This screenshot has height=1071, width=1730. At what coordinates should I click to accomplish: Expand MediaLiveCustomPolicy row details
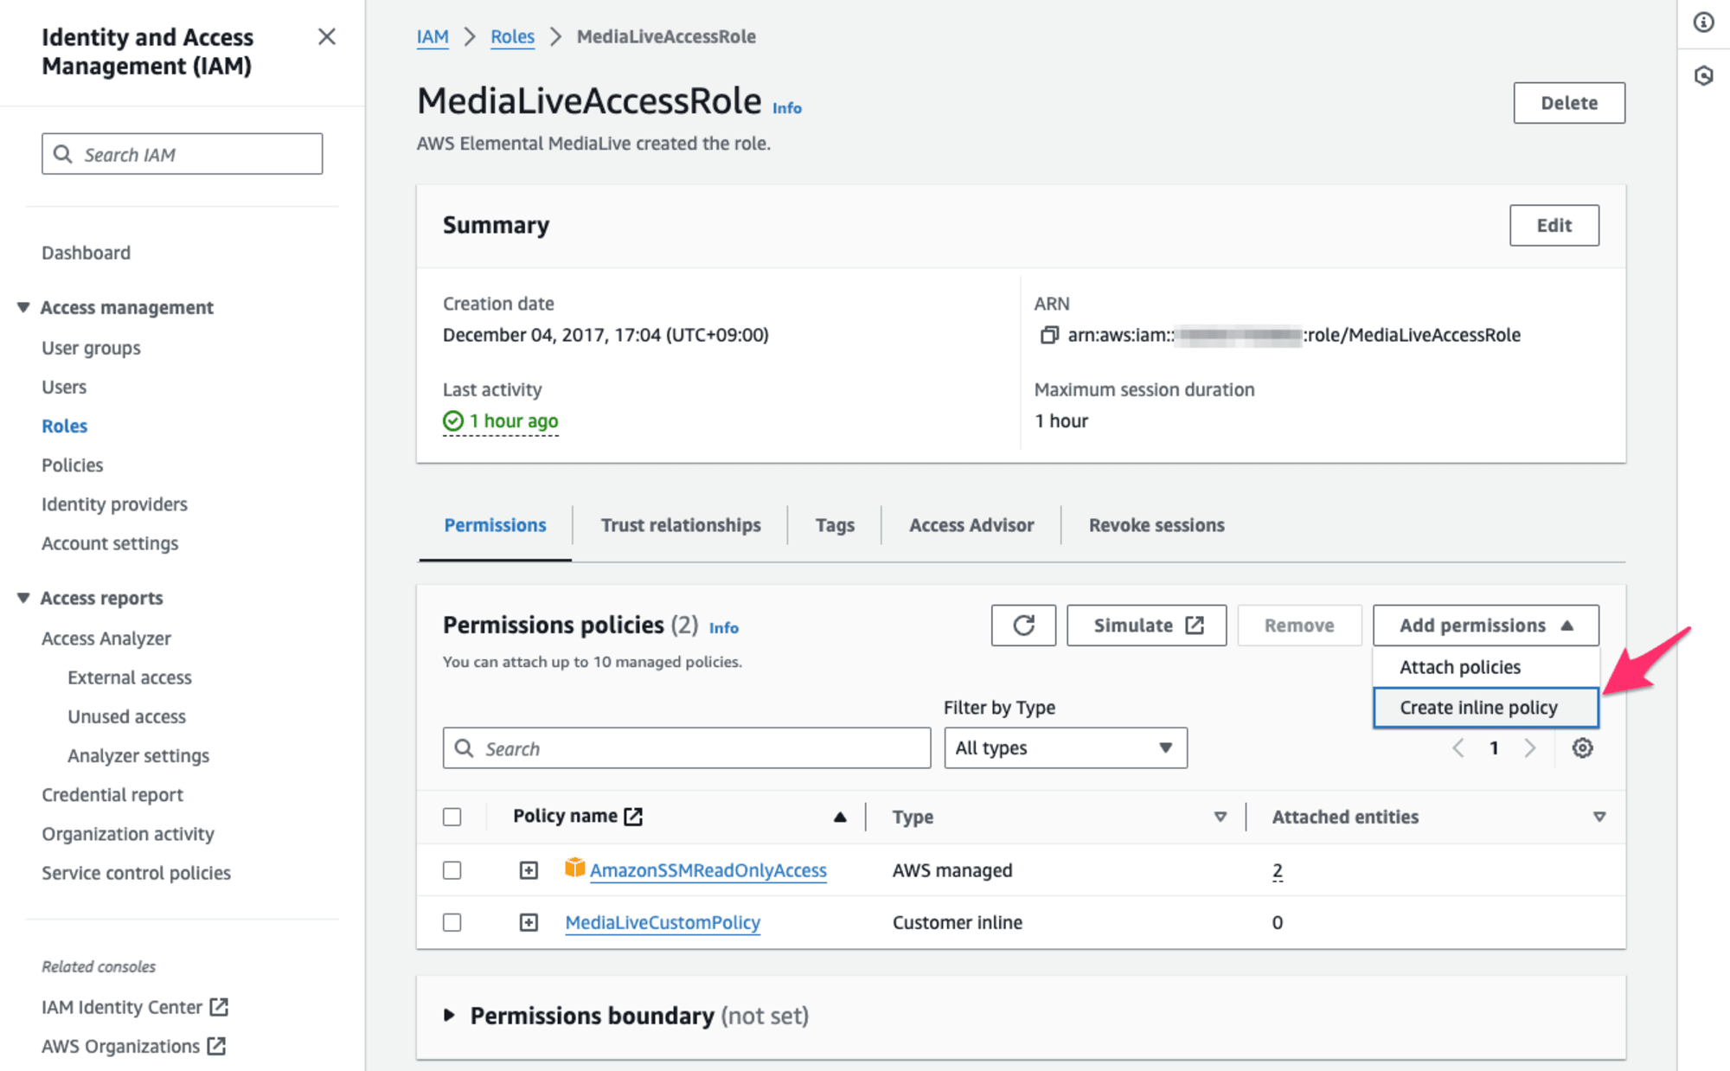click(x=529, y=922)
